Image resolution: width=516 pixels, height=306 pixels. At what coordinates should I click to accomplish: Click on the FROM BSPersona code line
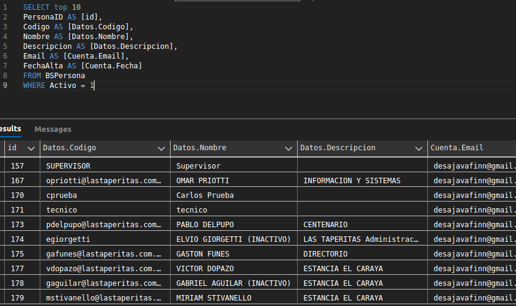pos(54,76)
